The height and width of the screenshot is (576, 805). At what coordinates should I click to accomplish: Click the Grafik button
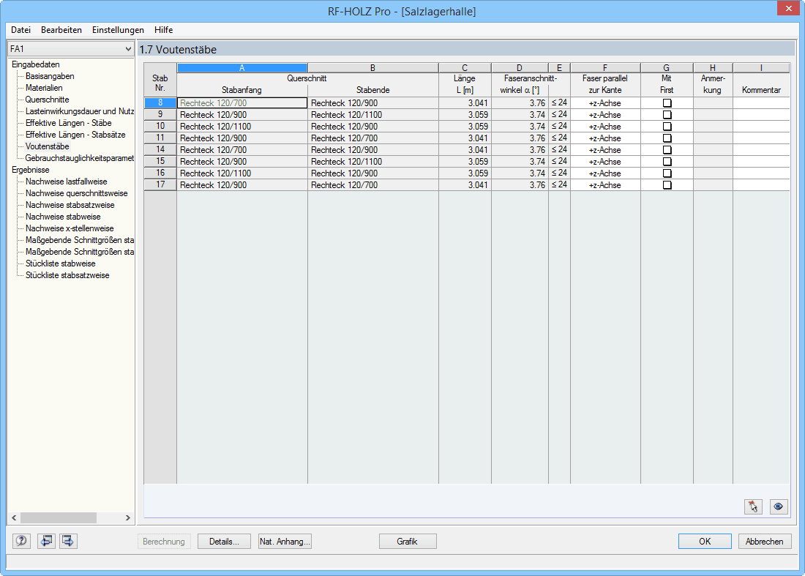pyautogui.click(x=408, y=541)
